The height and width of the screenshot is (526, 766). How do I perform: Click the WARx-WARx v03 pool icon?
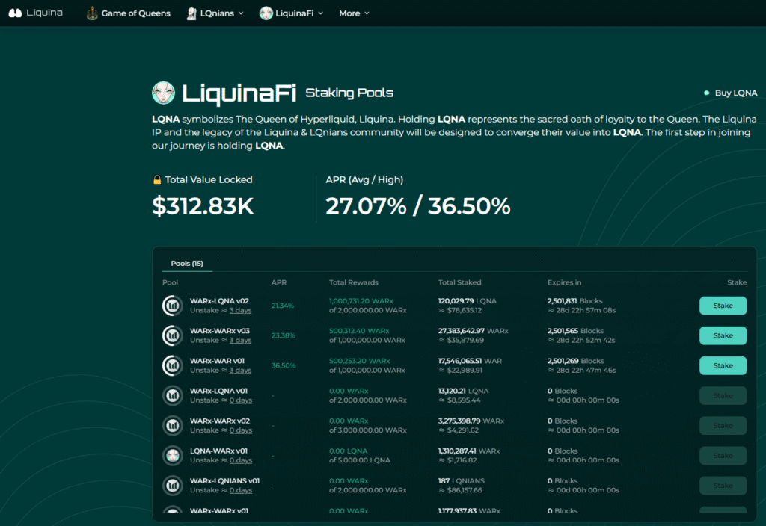(173, 335)
